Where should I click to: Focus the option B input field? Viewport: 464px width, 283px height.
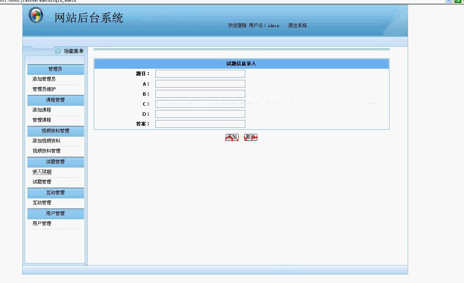(200, 94)
